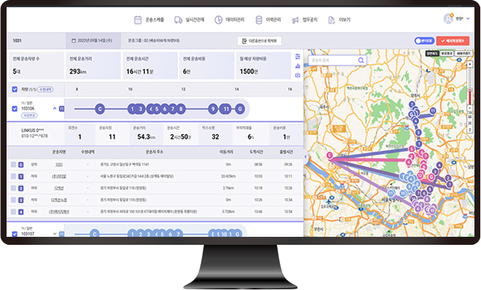Open the truck real-time control icon
The height and width of the screenshot is (290, 481).
coord(179,20)
